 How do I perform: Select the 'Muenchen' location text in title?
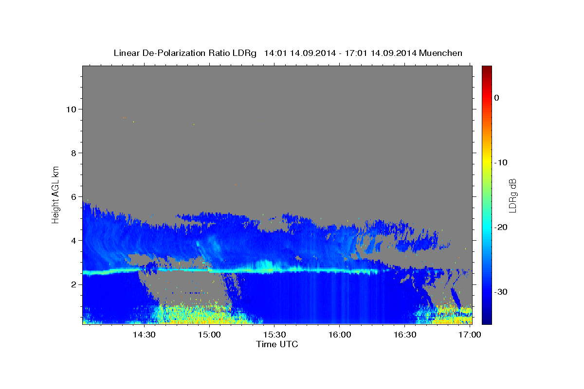[441, 53]
